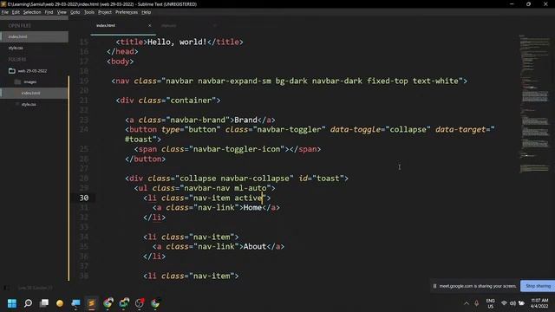
Task: Switch to the dimmed style.css editor tab
Action: [x=169, y=25]
